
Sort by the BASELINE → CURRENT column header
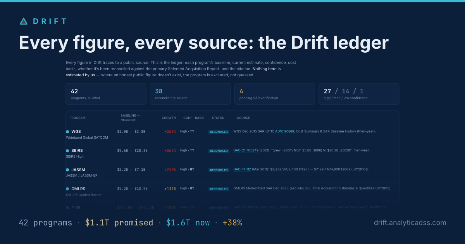coord(129,118)
